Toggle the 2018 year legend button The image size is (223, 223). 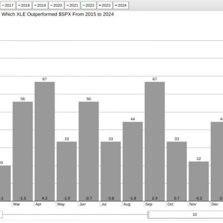coord(24,6)
